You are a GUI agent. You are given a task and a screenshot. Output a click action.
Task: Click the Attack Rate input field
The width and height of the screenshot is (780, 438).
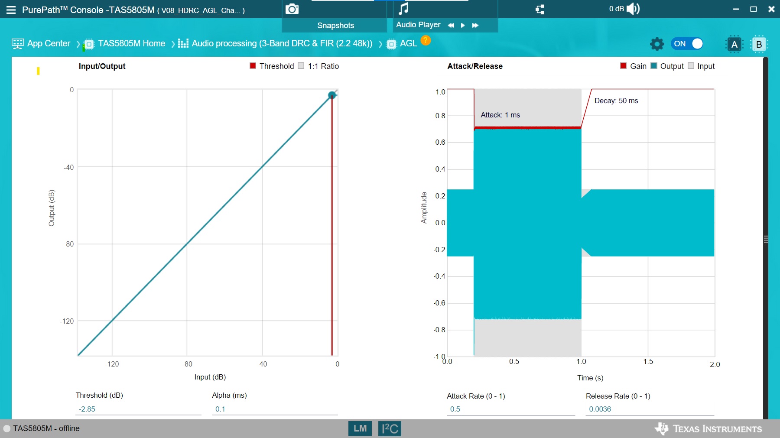[x=511, y=409]
